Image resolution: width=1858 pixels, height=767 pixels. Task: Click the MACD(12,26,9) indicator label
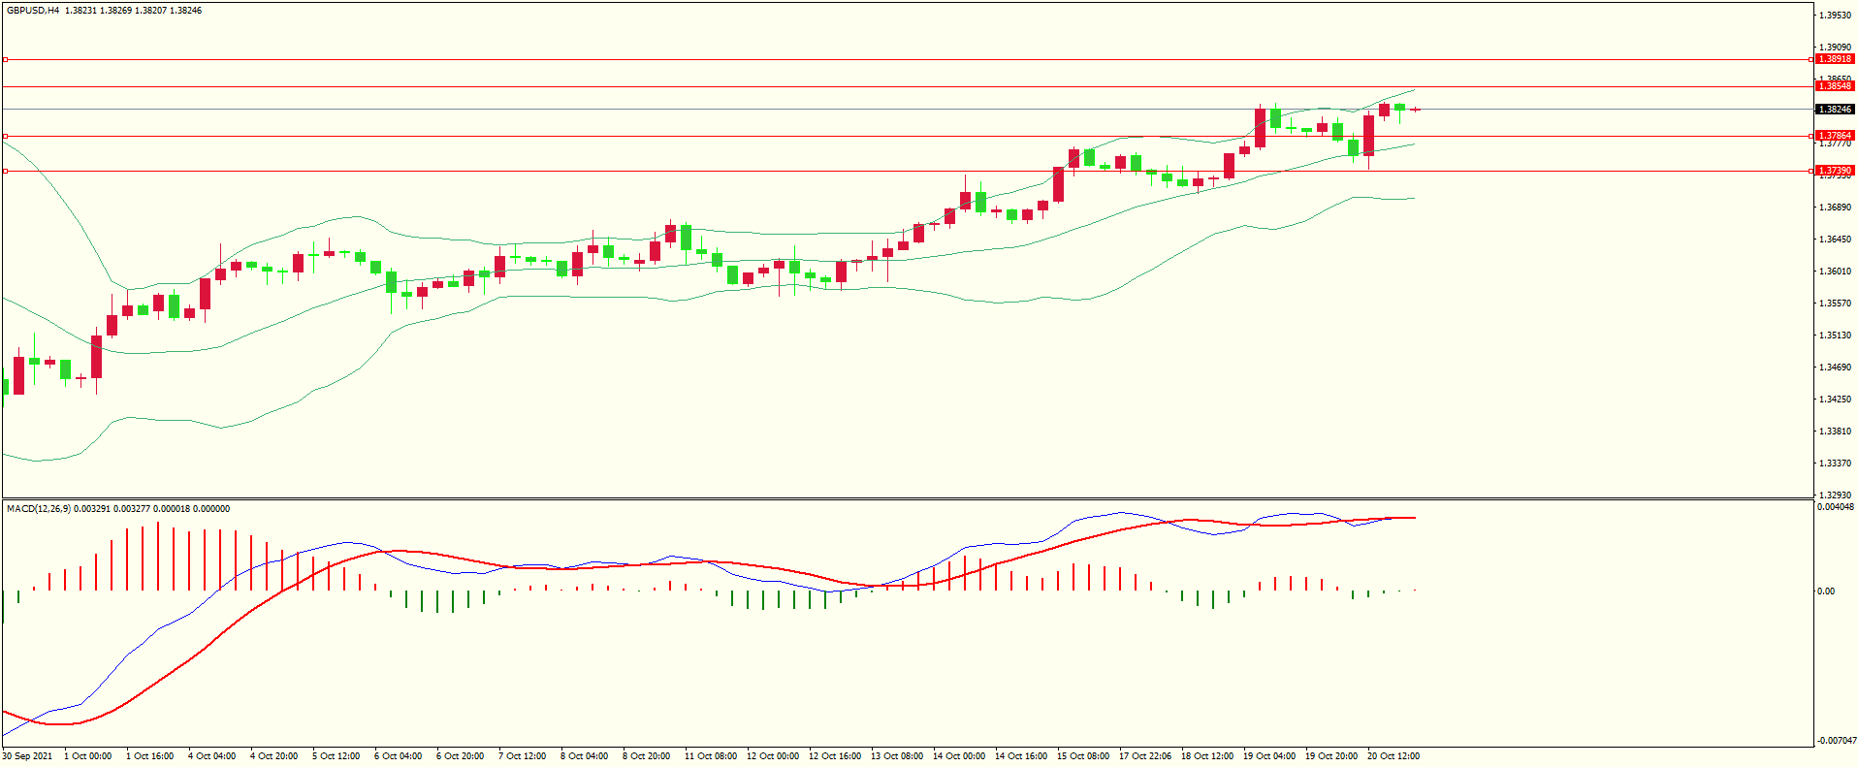pyautogui.click(x=38, y=509)
